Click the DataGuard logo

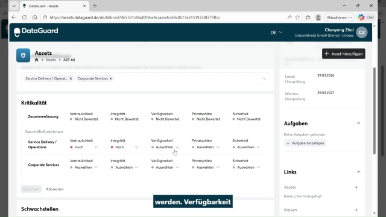click(x=36, y=32)
